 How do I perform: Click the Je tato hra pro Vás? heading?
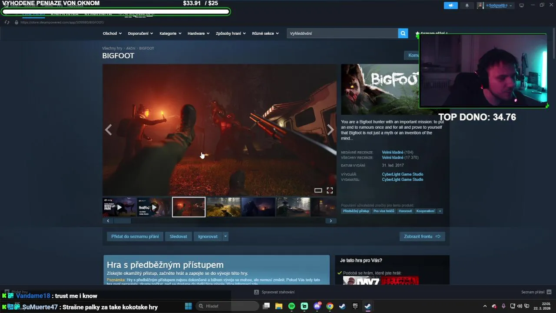[361, 260]
